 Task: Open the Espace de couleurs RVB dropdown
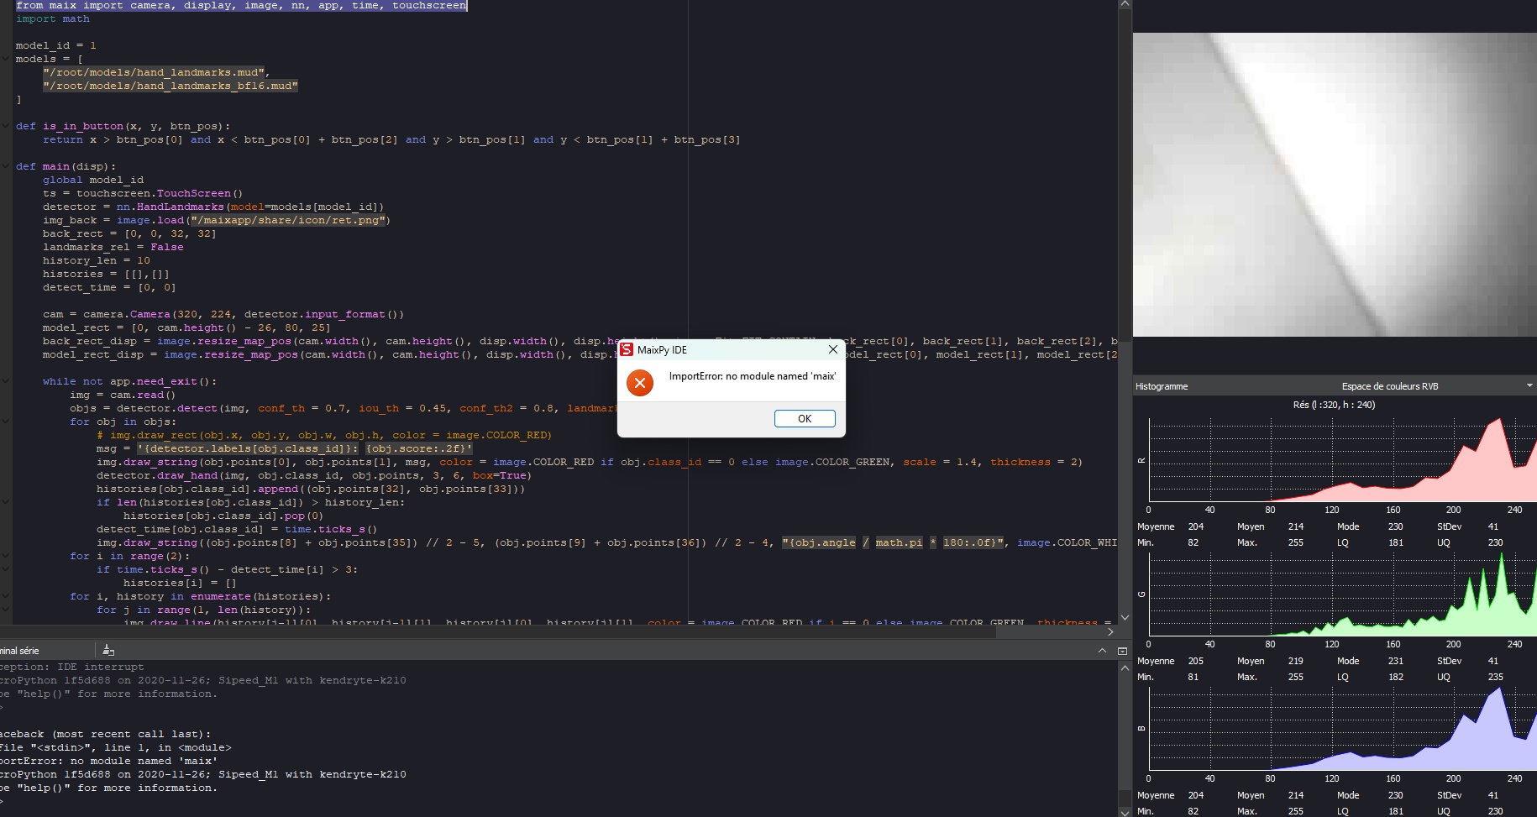1529,386
